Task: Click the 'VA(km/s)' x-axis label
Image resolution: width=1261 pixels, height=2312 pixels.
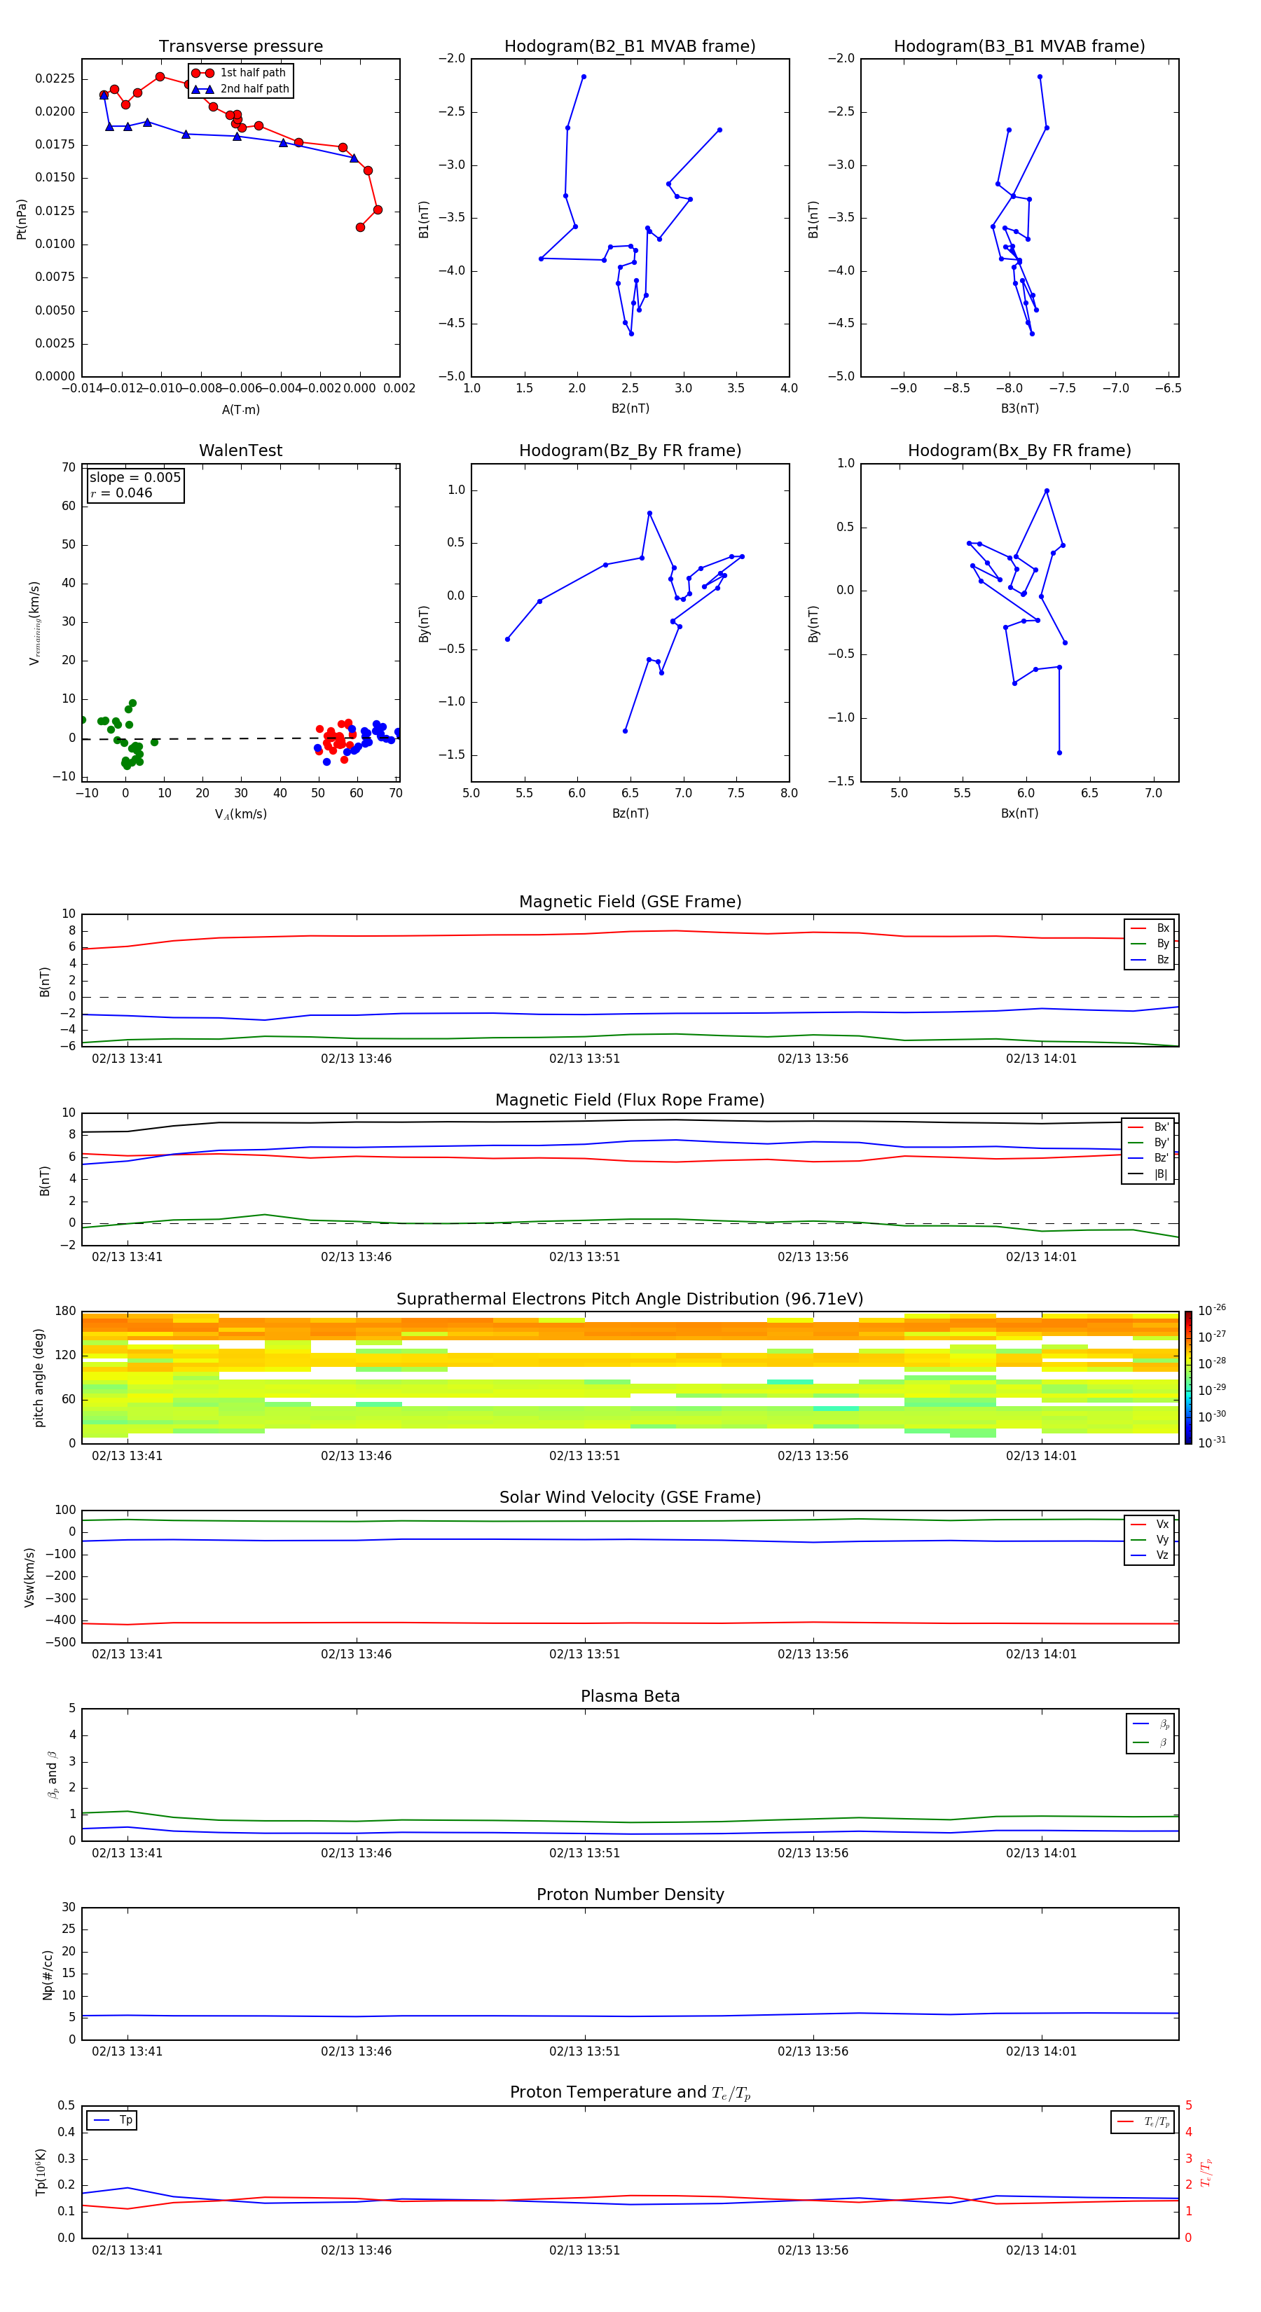Action: [240, 814]
